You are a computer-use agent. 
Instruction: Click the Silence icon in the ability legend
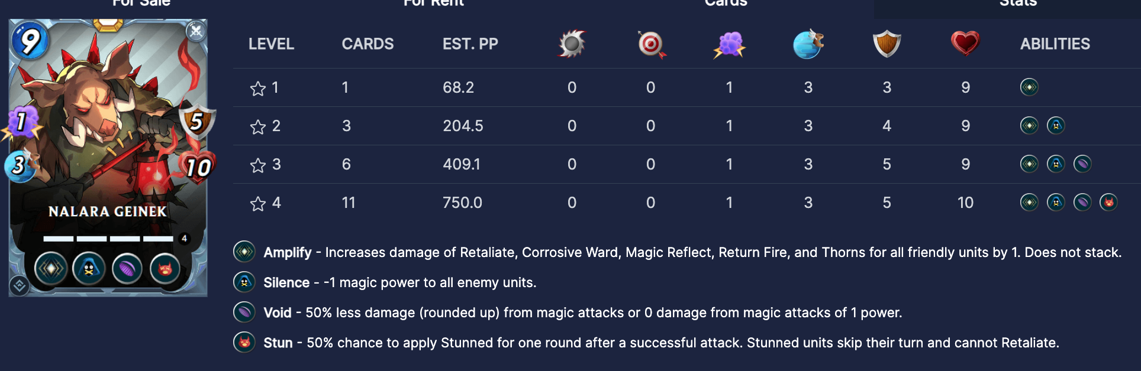[x=244, y=282]
